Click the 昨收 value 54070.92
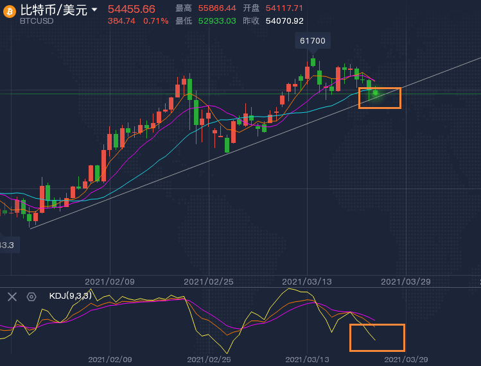 (x=284, y=21)
